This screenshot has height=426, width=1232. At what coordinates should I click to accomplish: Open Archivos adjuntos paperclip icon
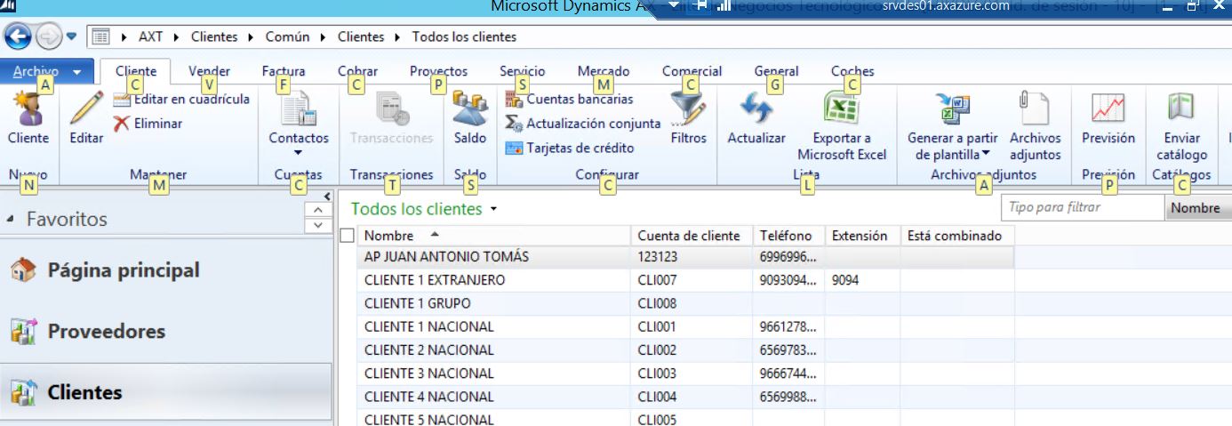[1035, 109]
